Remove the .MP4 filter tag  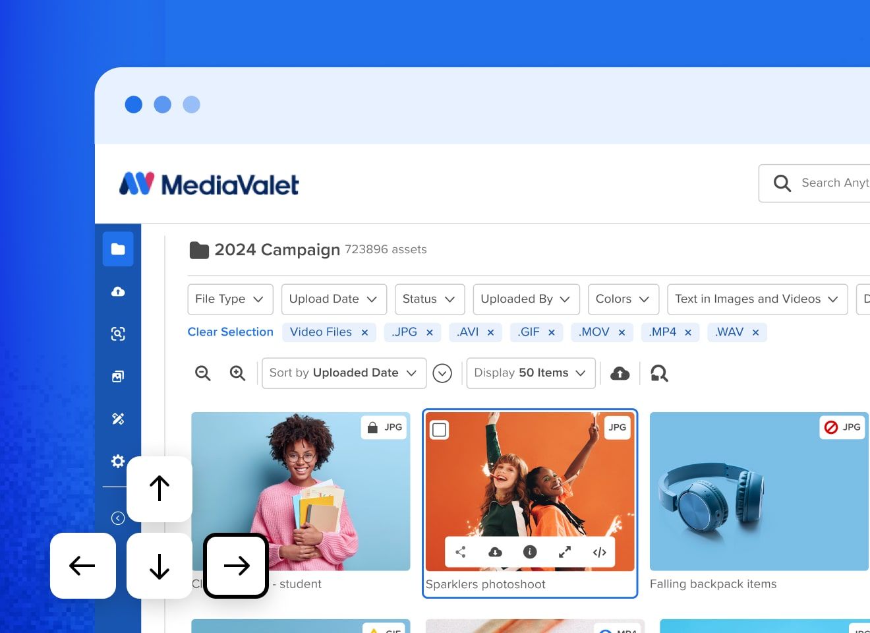coord(688,332)
